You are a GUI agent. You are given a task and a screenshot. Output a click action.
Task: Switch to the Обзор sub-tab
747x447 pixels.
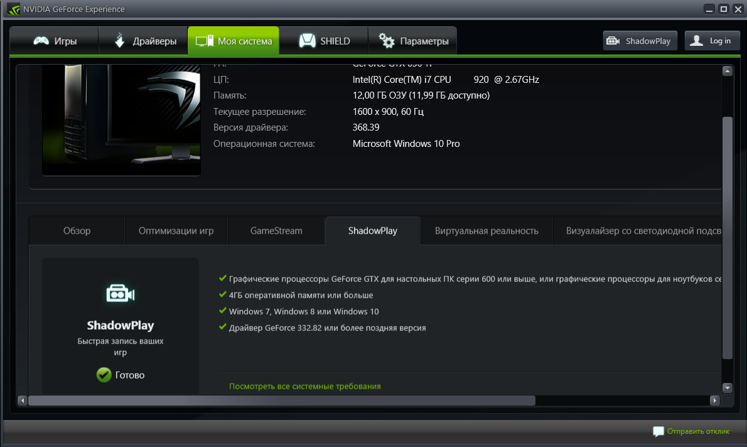(77, 230)
